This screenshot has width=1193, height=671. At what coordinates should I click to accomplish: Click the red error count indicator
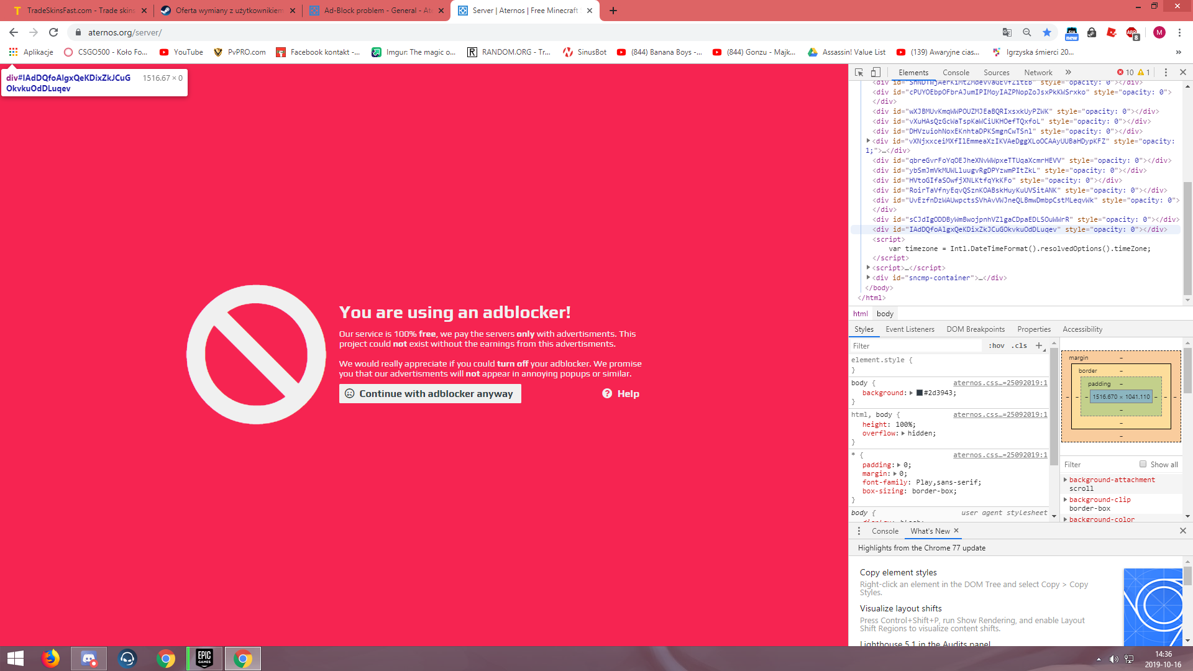coord(1125,72)
